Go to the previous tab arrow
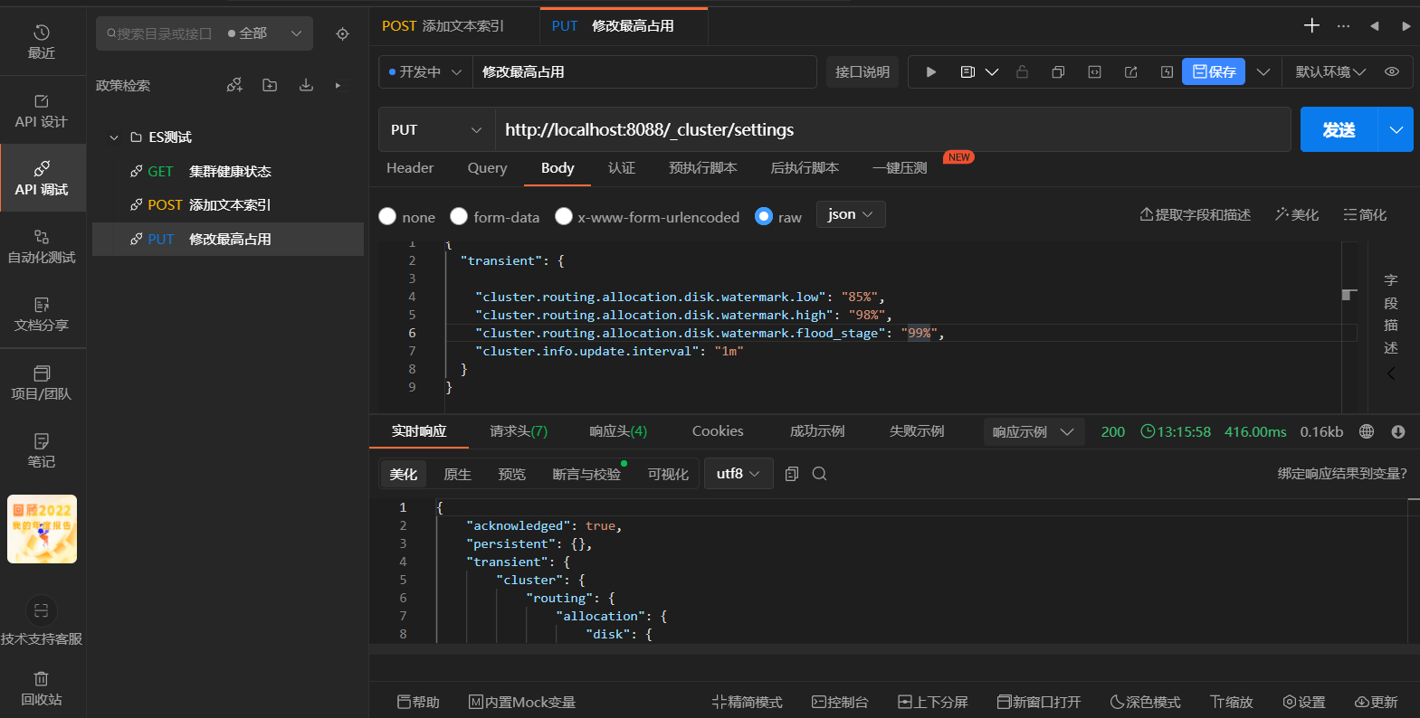Screen dimensions: 1420x718 [x=1375, y=26]
